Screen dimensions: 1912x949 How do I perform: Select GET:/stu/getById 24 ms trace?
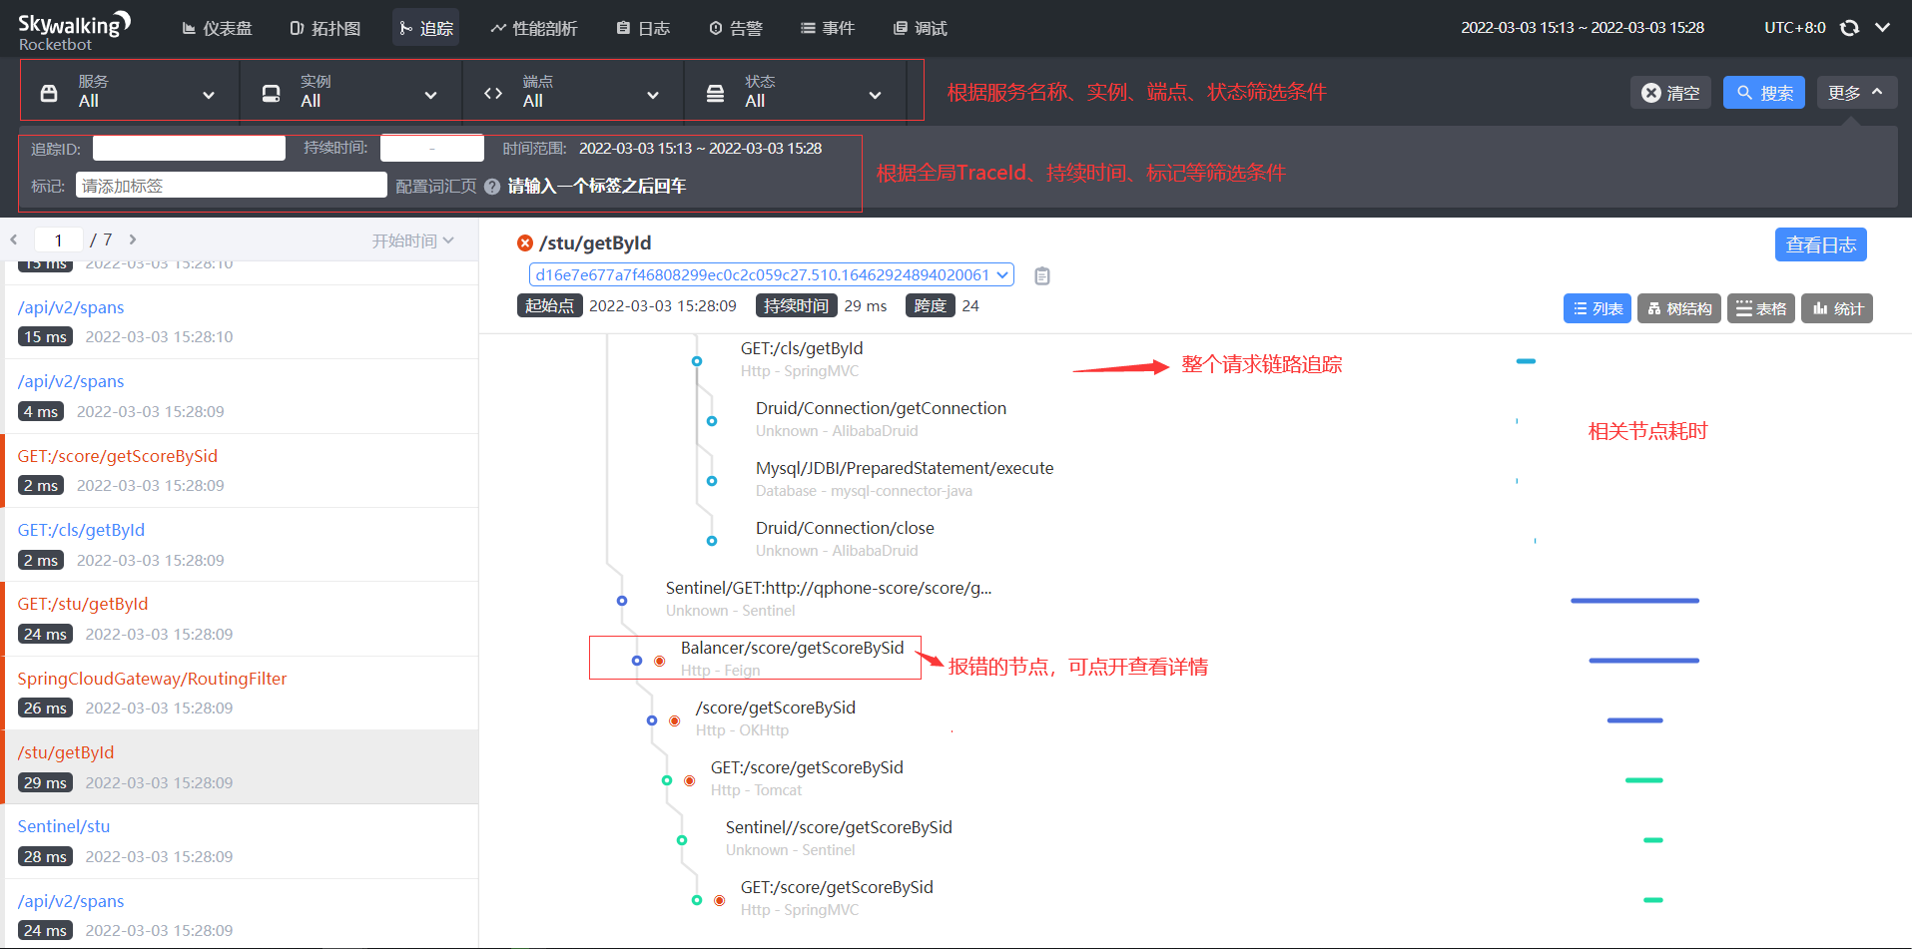pyautogui.click(x=242, y=619)
